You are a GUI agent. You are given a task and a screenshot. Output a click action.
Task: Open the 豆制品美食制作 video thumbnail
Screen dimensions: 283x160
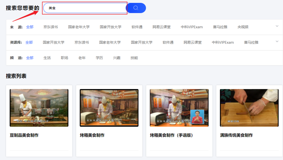(39, 108)
